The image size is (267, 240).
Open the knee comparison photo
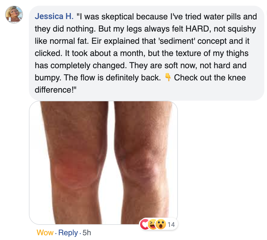103,163
